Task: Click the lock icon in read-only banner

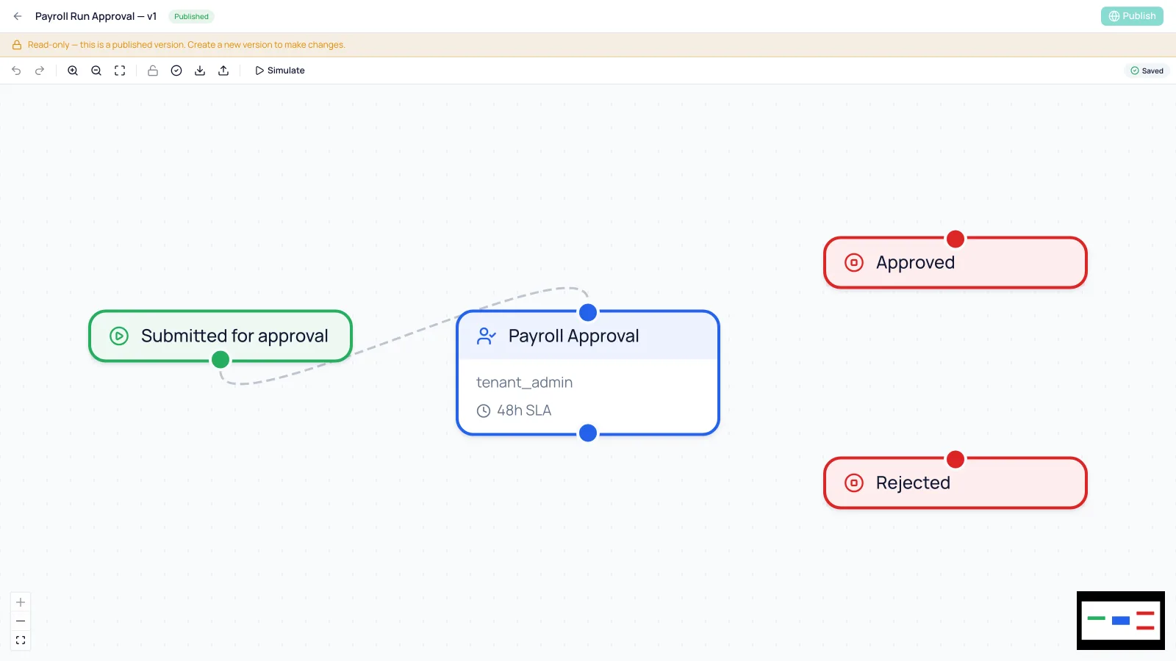Action: click(17, 45)
